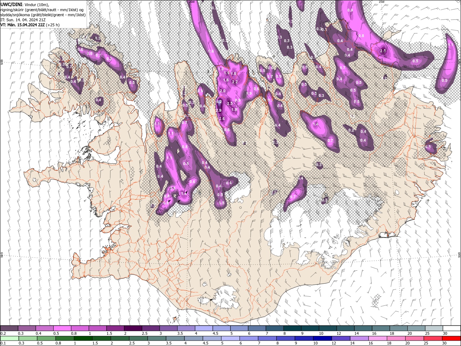Click the 'VT: Mán. 15.04.2024 22Z' valid time text
Screen dimensions: 461x346
(x=23, y=25)
